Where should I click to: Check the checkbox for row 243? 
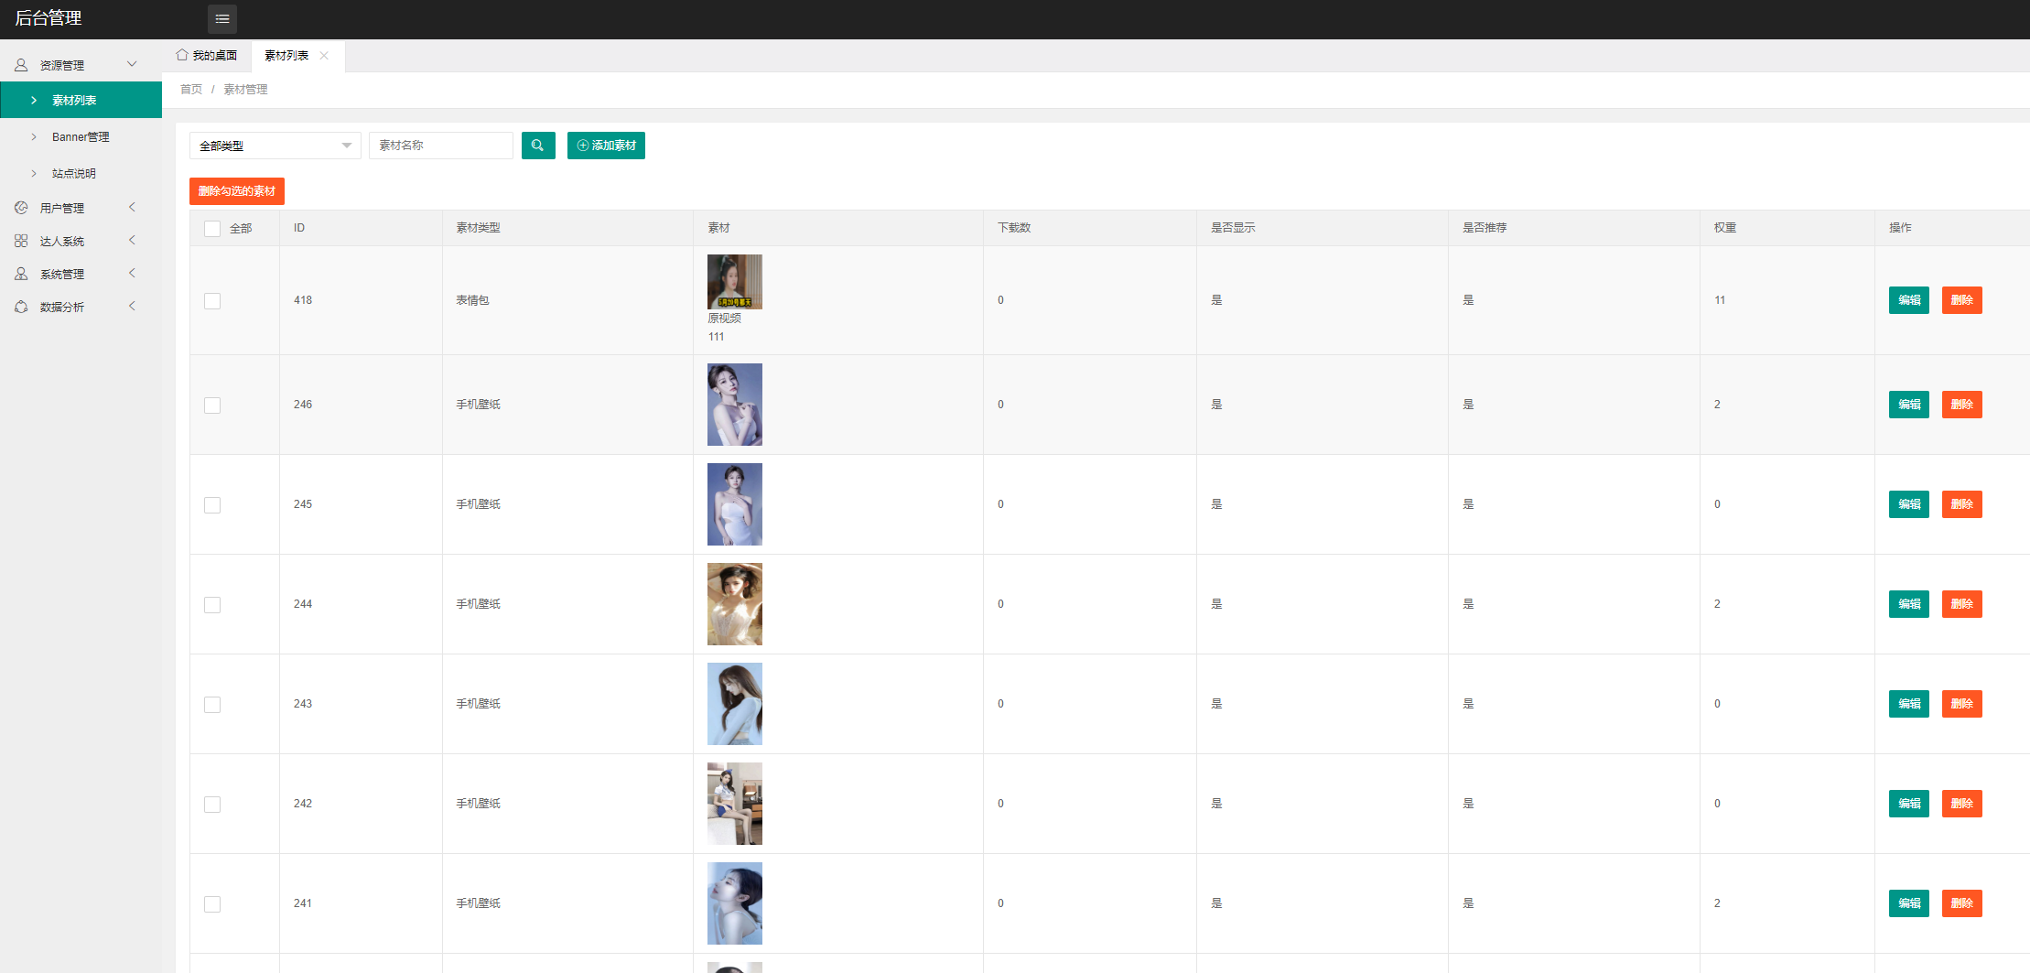[x=212, y=705]
